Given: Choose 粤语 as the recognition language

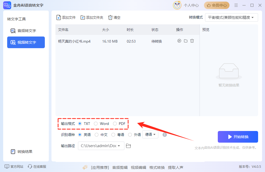Looking at the screenshot, I should (113, 135).
